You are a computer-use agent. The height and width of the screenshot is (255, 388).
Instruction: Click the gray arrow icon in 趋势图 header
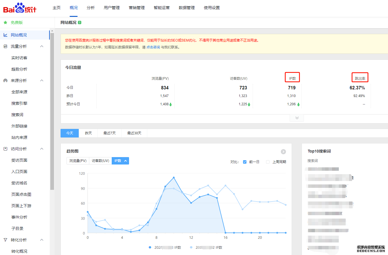[x=283, y=152]
